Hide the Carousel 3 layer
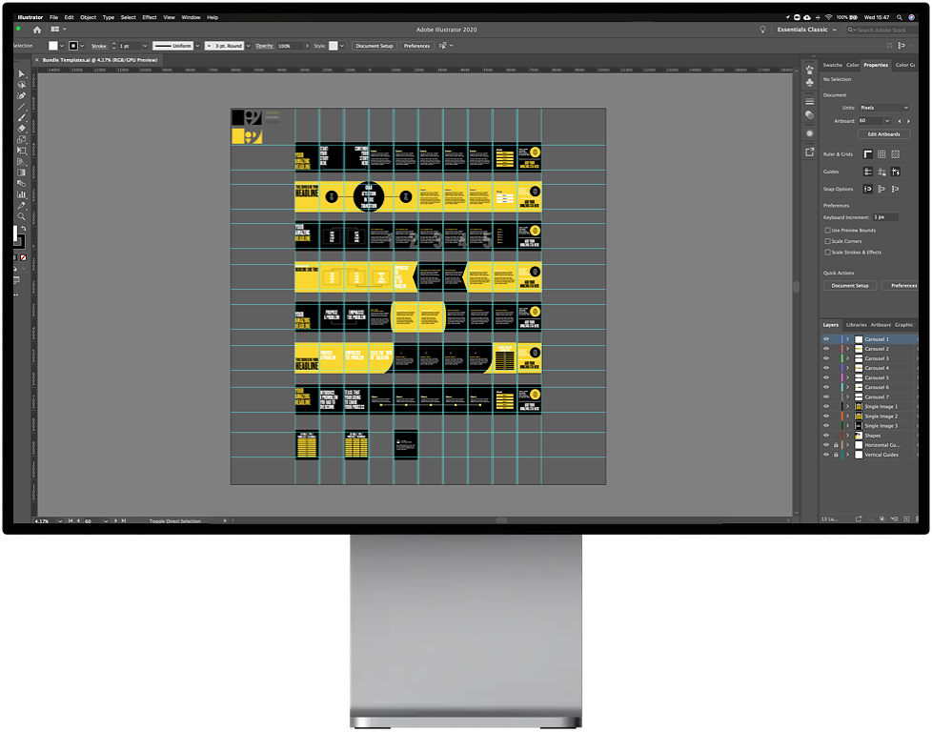Image resolution: width=932 pixels, height=732 pixels. pyautogui.click(x=826, y=358)
